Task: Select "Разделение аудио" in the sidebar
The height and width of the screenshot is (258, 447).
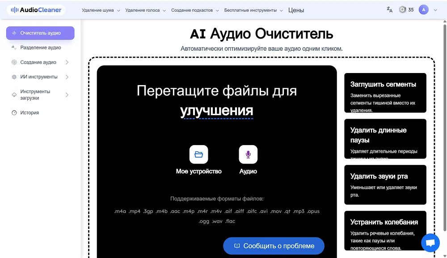Action: point(40,47)
